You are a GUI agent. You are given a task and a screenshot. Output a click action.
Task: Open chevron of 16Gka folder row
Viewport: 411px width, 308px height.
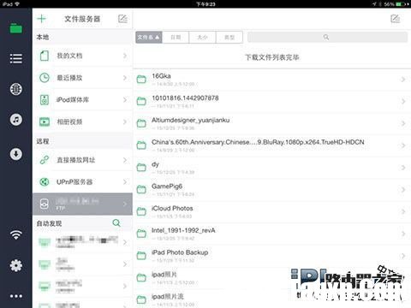pyautogui.click(x=403, y=80)
